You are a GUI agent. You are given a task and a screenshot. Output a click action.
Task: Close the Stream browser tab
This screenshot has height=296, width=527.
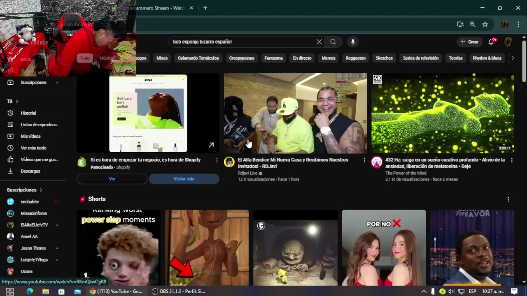click(191, 8)
